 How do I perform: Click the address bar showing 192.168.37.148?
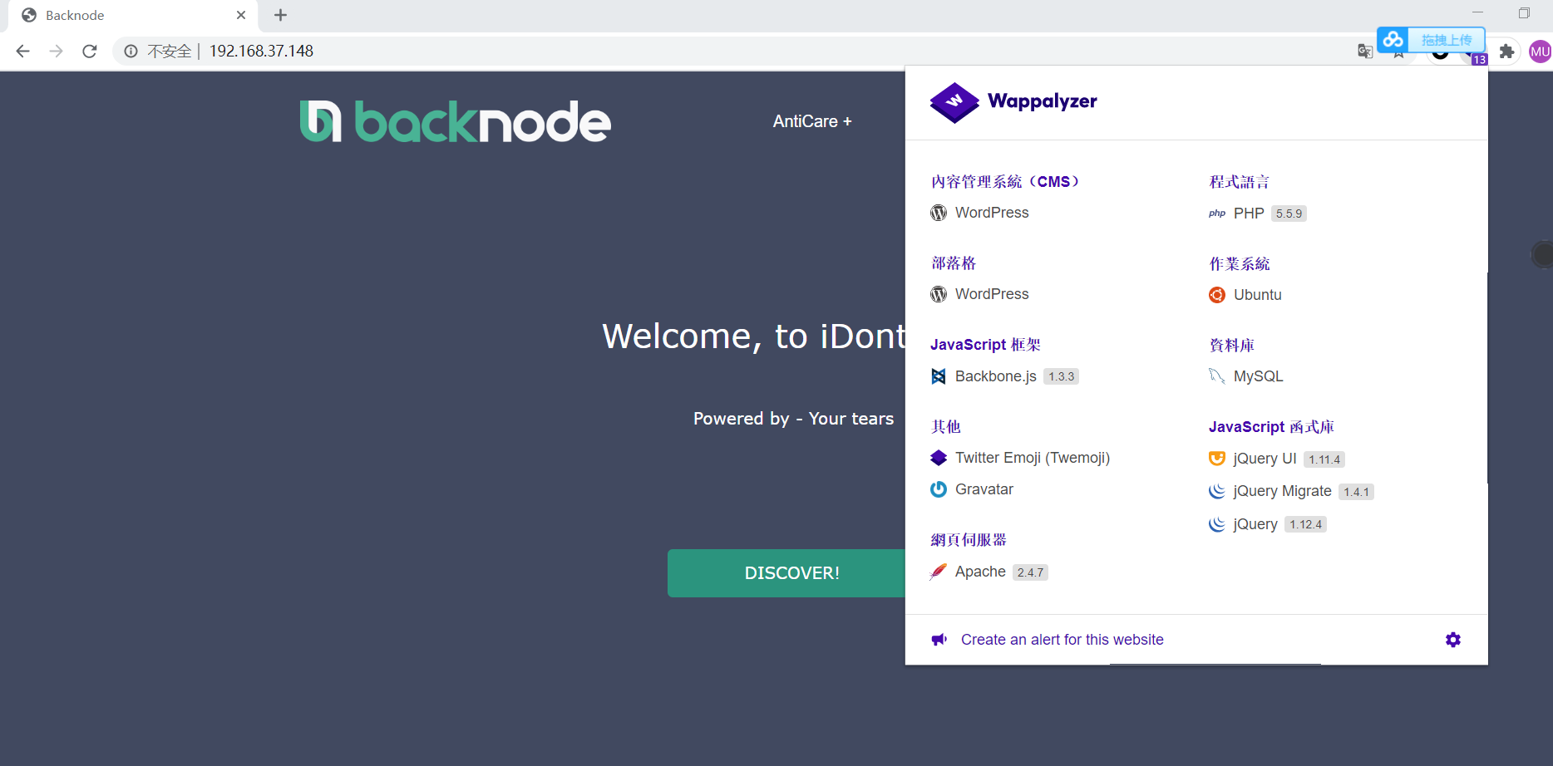pyautogui.click(x=261, y=52)
